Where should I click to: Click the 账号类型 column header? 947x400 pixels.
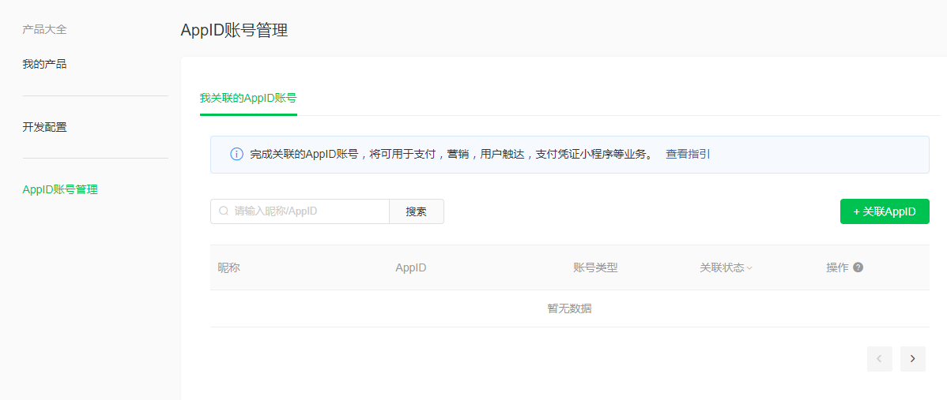[595, 267]
